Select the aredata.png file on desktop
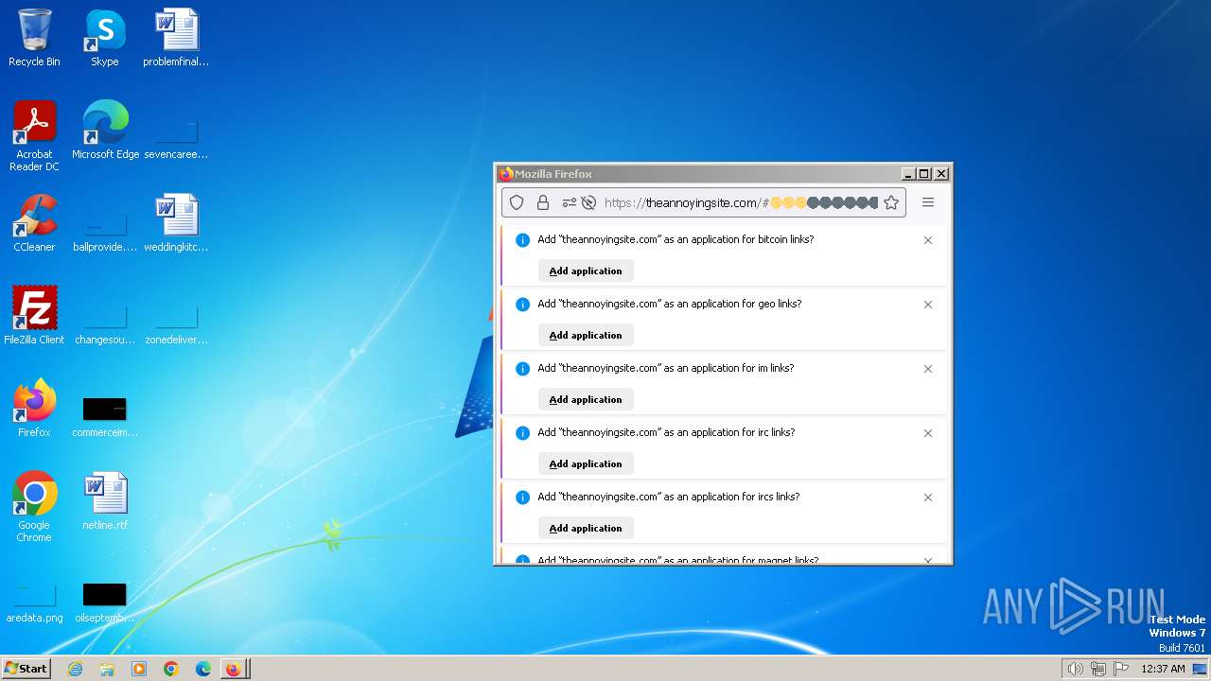 coord(34,602)
